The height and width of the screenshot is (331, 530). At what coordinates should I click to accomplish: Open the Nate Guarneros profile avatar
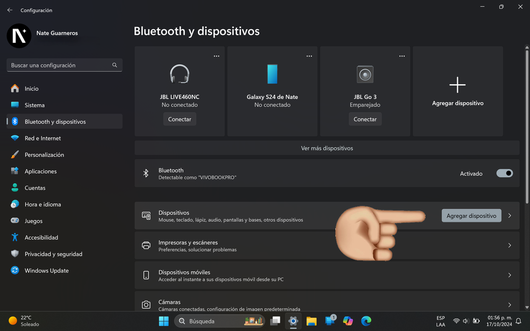(19, 36)
